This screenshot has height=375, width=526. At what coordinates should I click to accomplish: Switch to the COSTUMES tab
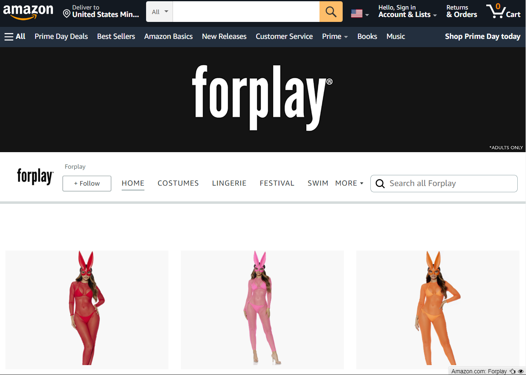[x=178, y=183]
